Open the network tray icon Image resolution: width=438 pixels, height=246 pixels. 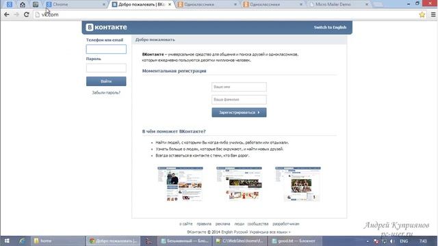click(x=384, y=241)
